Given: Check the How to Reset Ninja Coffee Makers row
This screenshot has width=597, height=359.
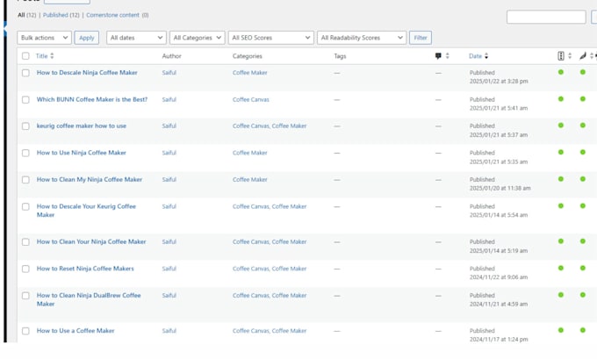Looking at the screenshot, I should coord(25,269).
